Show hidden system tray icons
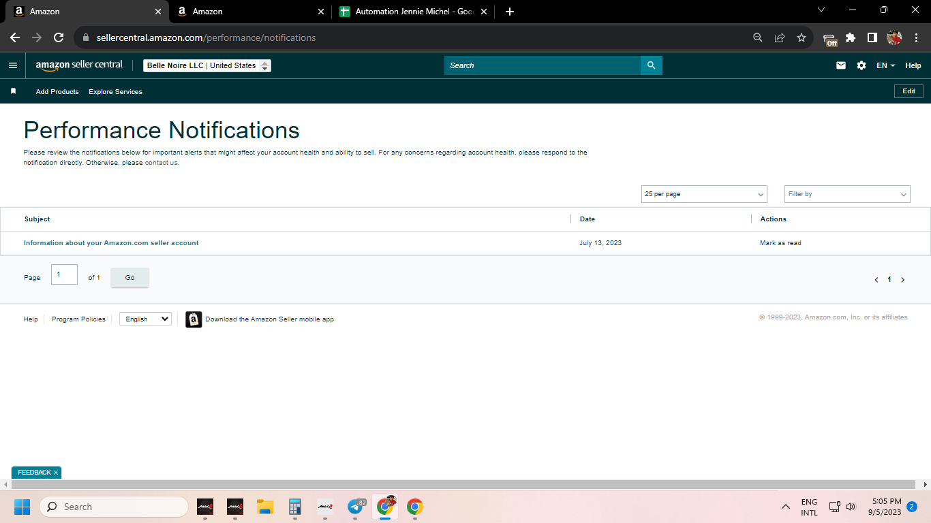931x523 pixels. point(786,507)
